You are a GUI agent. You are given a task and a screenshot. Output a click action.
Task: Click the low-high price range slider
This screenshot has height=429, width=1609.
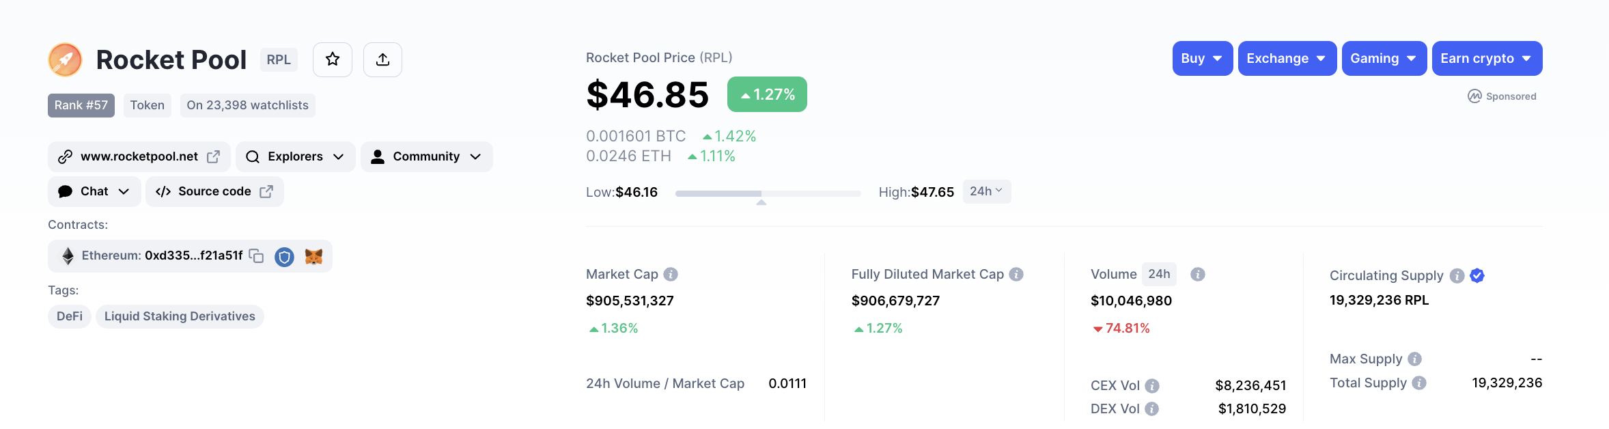point(768,194)
